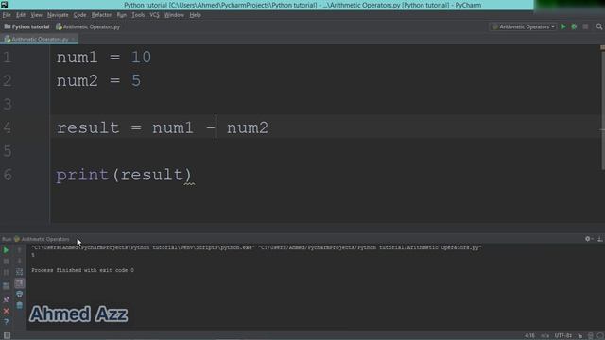Click the Run panel stop icon
The width and height of the screenshot is (605, 340).
6,262
